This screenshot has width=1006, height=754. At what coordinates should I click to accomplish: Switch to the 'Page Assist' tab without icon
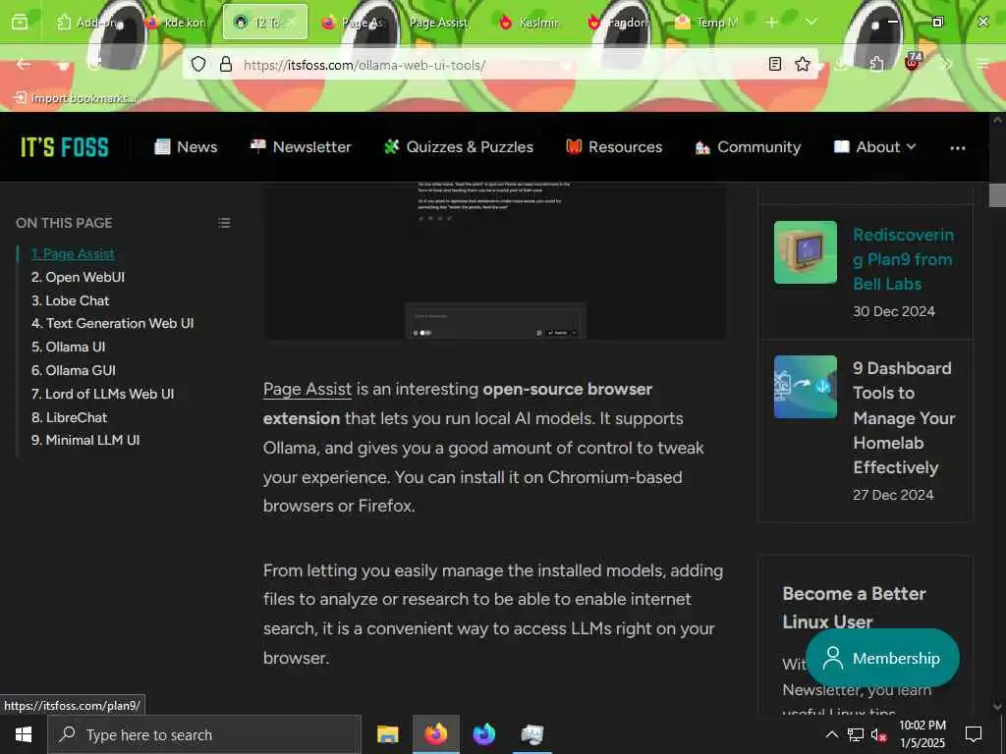(438, 23)
